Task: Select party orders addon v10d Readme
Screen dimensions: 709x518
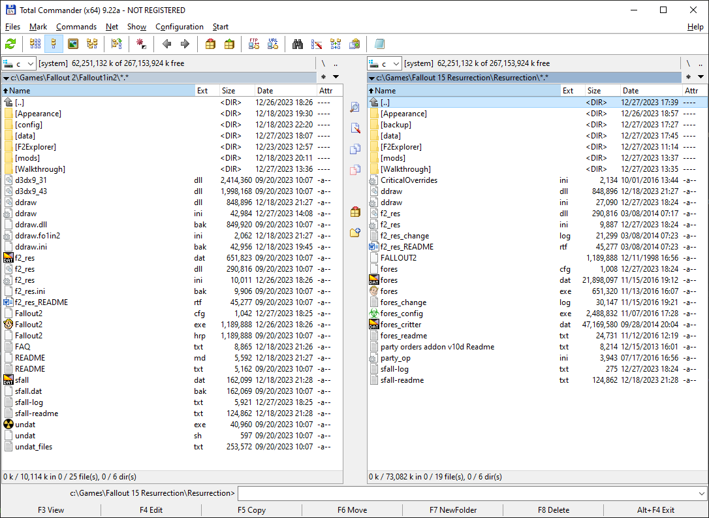Action: point(538,347)
